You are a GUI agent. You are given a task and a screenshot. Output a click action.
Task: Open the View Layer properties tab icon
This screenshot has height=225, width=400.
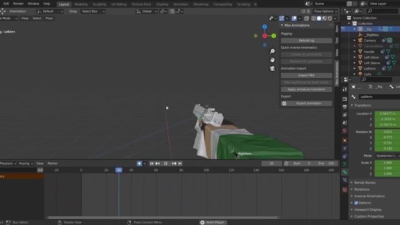pyautogui.click(x=344, y=115)
